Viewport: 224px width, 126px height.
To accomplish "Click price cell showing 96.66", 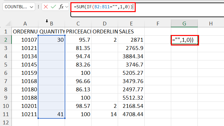I will point(78,81).
